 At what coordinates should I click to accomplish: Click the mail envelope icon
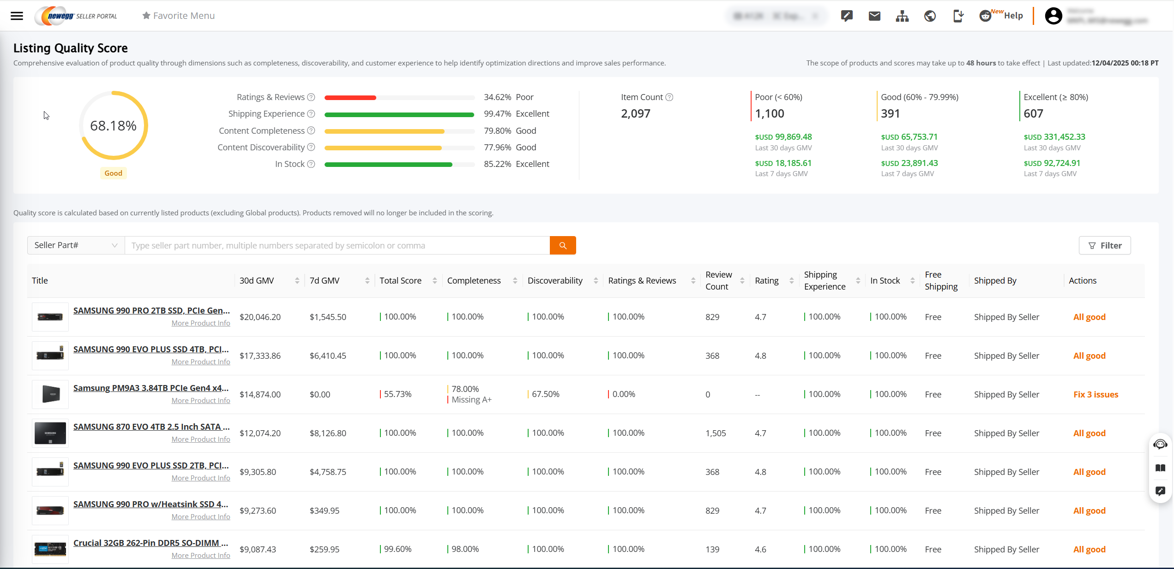point(874,16)
